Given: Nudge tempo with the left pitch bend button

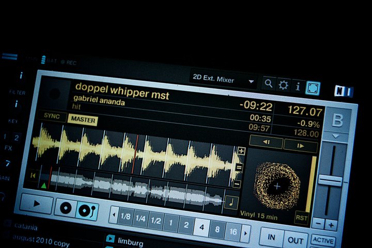Looking at the screenshot, I should point(266,142).
